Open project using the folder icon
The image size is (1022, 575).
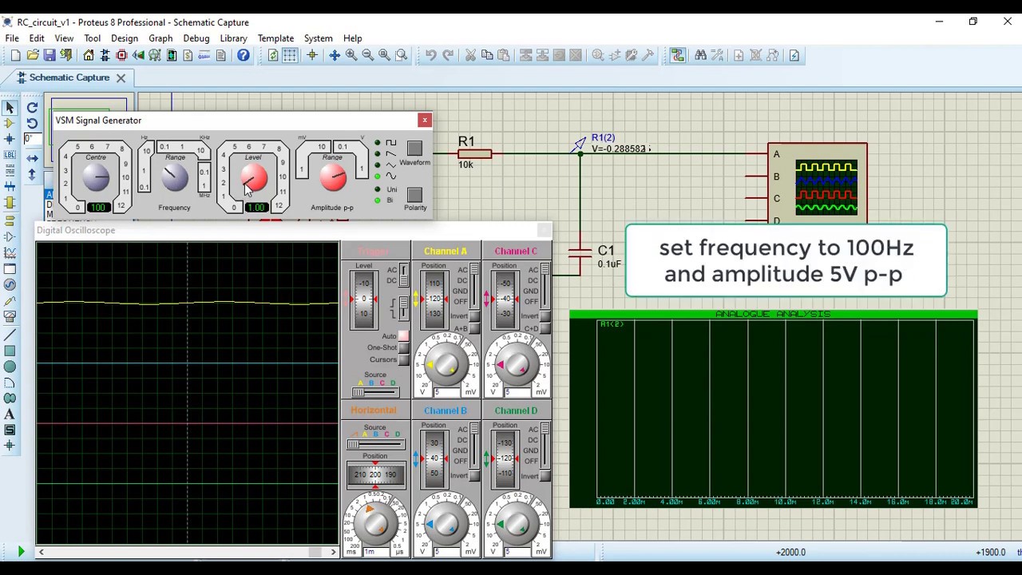click(33, 55)
